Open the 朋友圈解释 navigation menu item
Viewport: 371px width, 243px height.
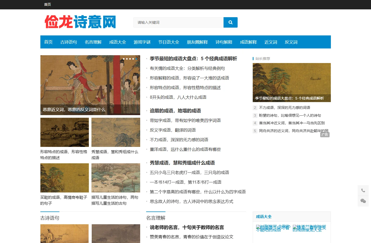click(197, 42)
